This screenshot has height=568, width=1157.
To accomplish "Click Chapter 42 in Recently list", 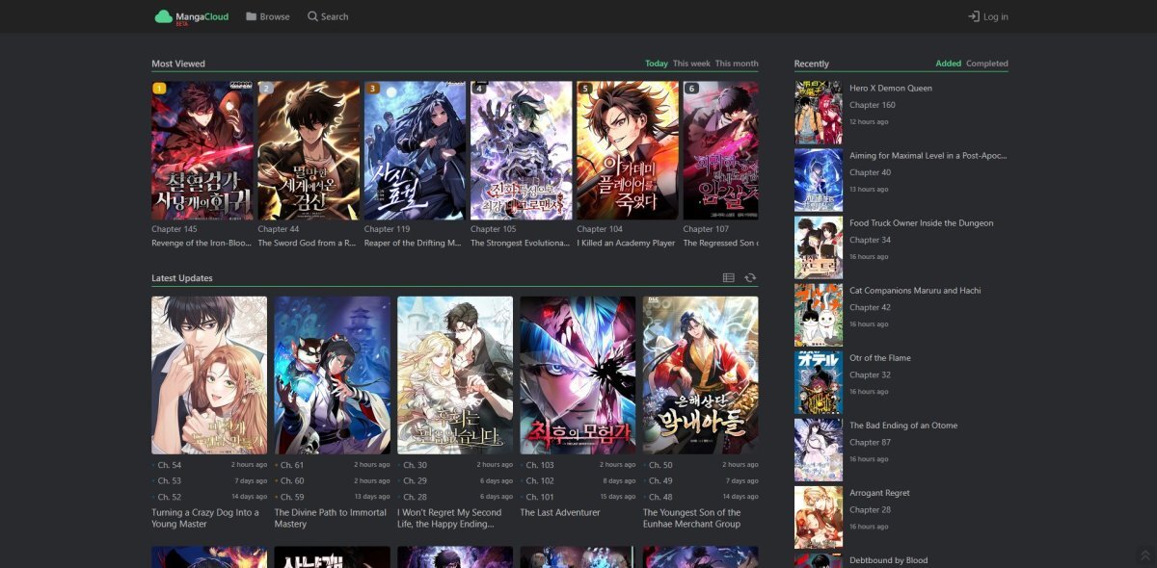I will pos(871,307).
